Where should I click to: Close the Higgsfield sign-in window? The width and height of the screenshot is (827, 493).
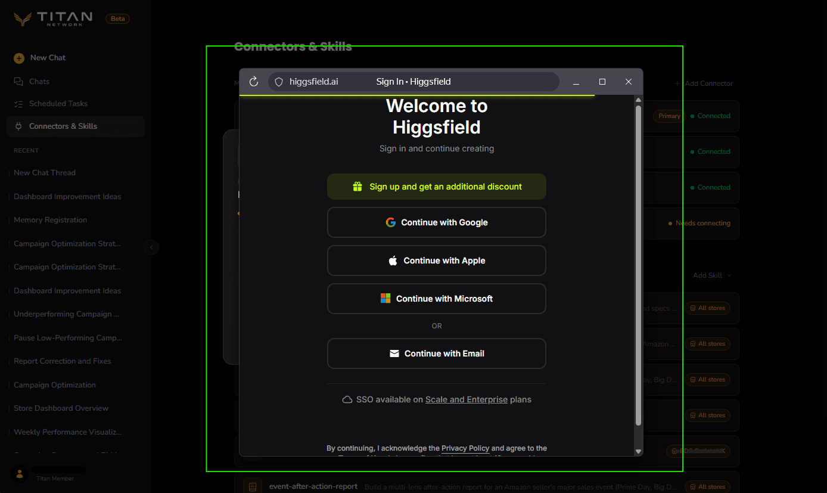click(629, 82)
